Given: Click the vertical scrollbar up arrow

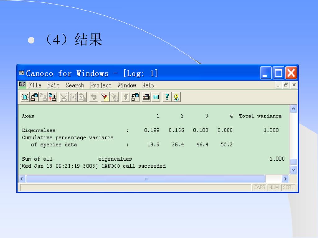Looking at the screenshot, I should pos(293,109).
